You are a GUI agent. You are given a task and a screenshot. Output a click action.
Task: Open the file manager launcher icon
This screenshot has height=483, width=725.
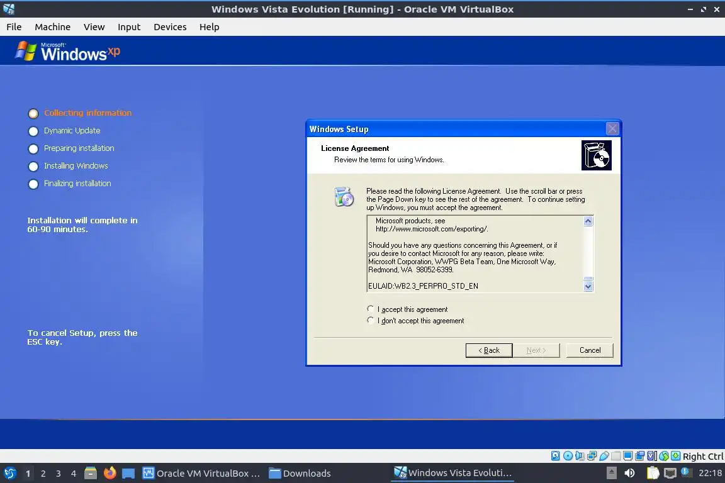click(91, 473)
